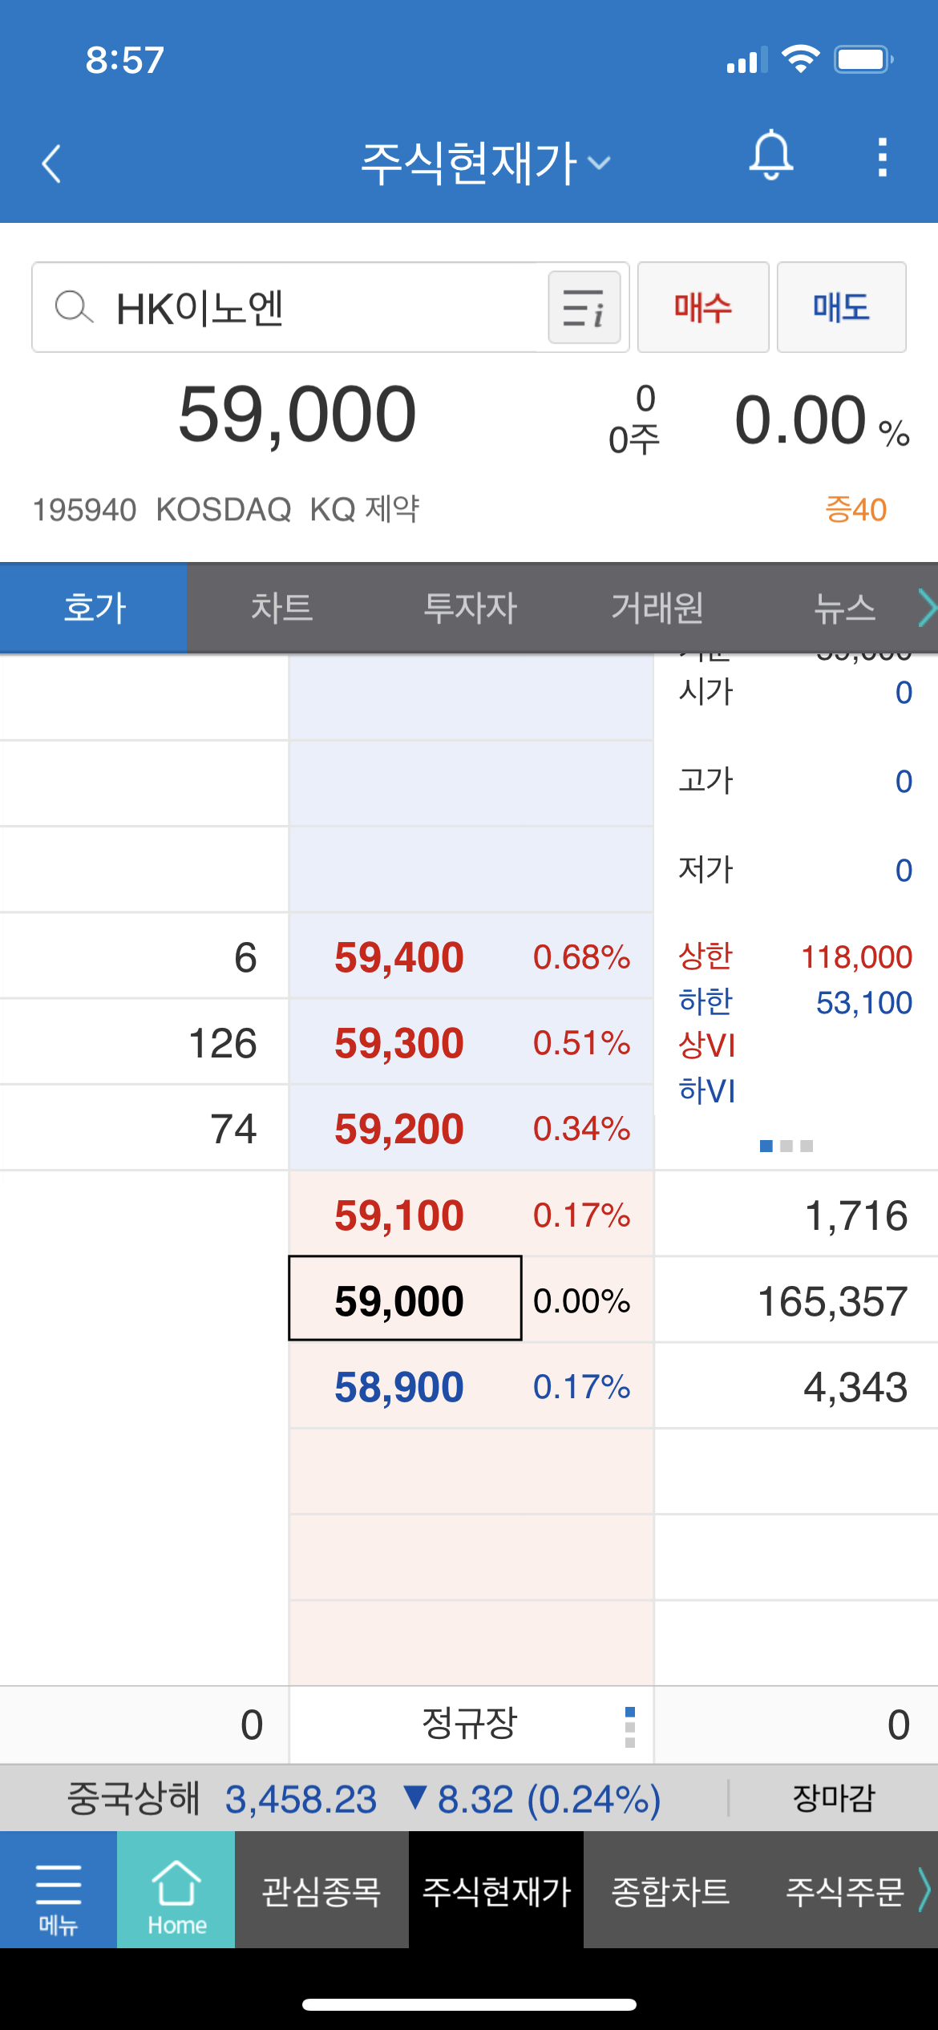
Task: Tap the 증40 margin label
Action: point(855,510)
